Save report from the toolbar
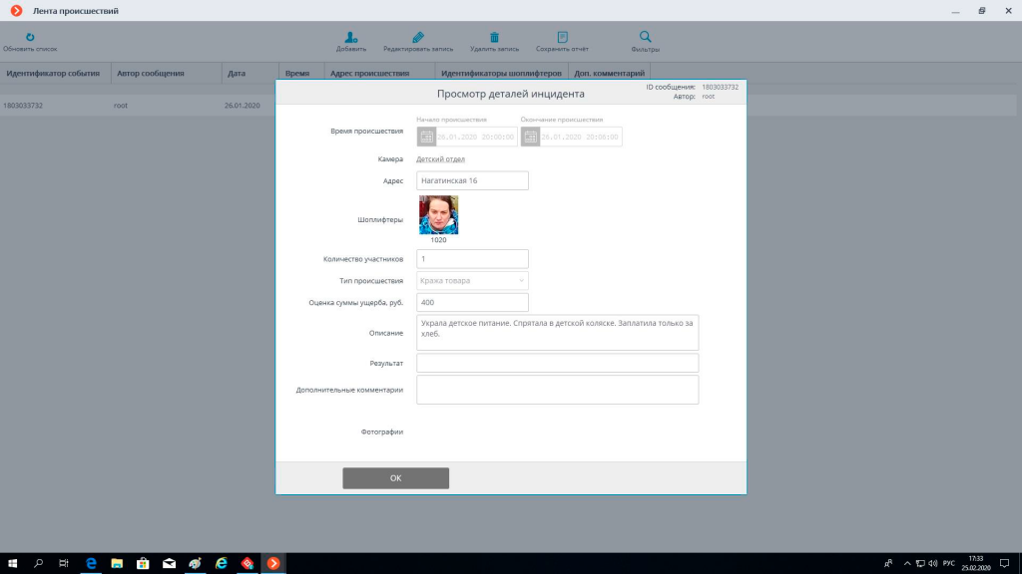 coord(562,42)
